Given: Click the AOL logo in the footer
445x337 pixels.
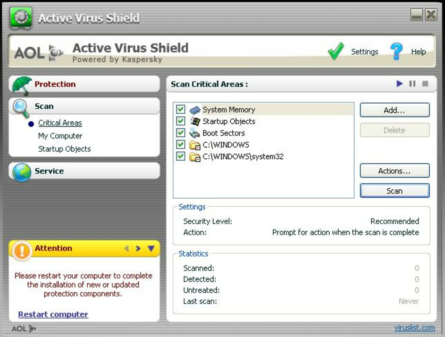Looking at the screenshot, I should pos(24,329).
